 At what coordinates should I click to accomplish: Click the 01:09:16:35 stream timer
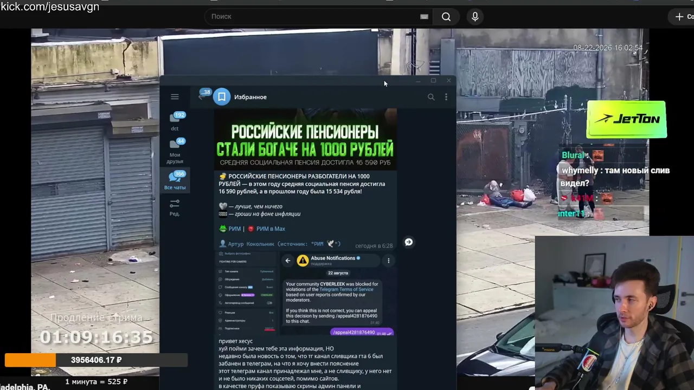click(x=97, y=337)
